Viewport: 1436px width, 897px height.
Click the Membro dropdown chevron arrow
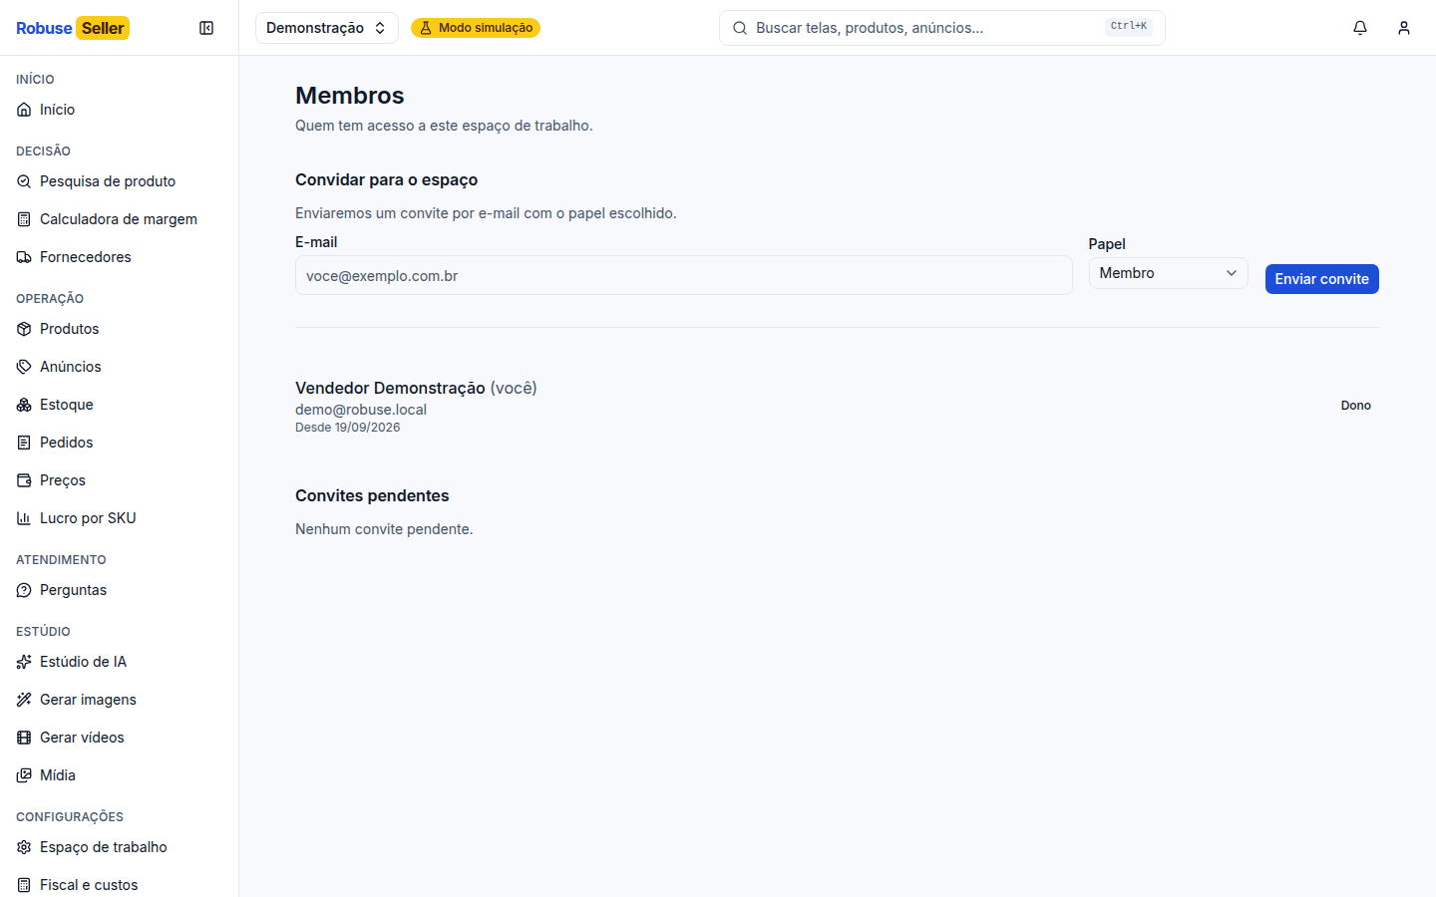[x=1232, y=273]
